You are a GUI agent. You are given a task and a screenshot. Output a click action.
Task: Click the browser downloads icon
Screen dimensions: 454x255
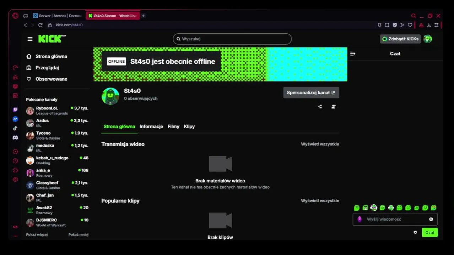coord(429,25)
